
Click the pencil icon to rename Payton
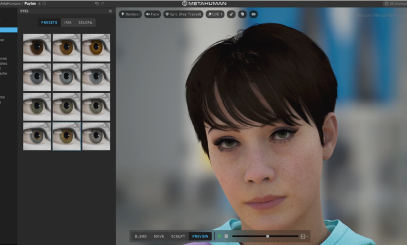pyautogui.click(x=40, y=3)
